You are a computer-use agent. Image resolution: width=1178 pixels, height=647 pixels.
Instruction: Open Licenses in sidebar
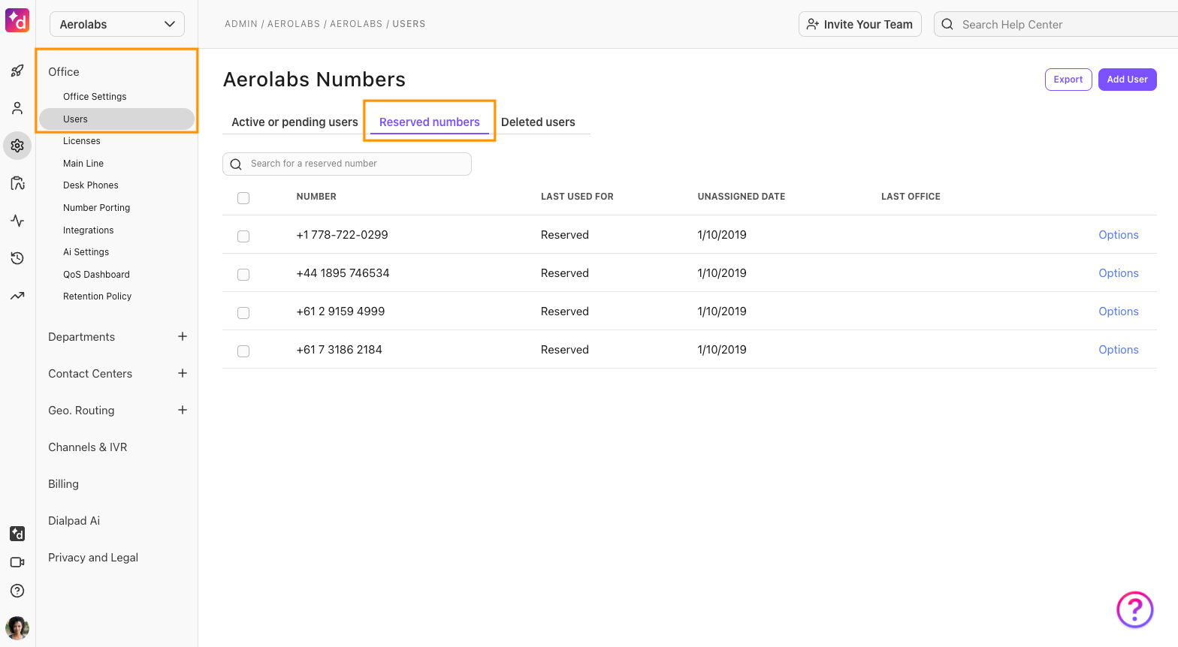(x=82, y=141)
